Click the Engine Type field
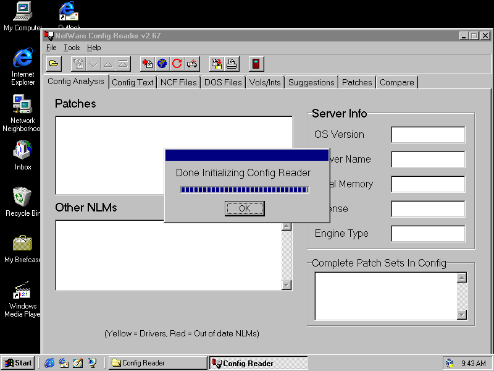494x371 pixels. (x=428, y=234)
